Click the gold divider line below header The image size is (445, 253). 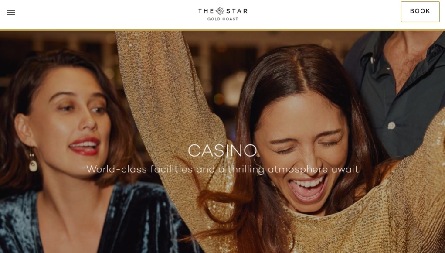(222, 30)
